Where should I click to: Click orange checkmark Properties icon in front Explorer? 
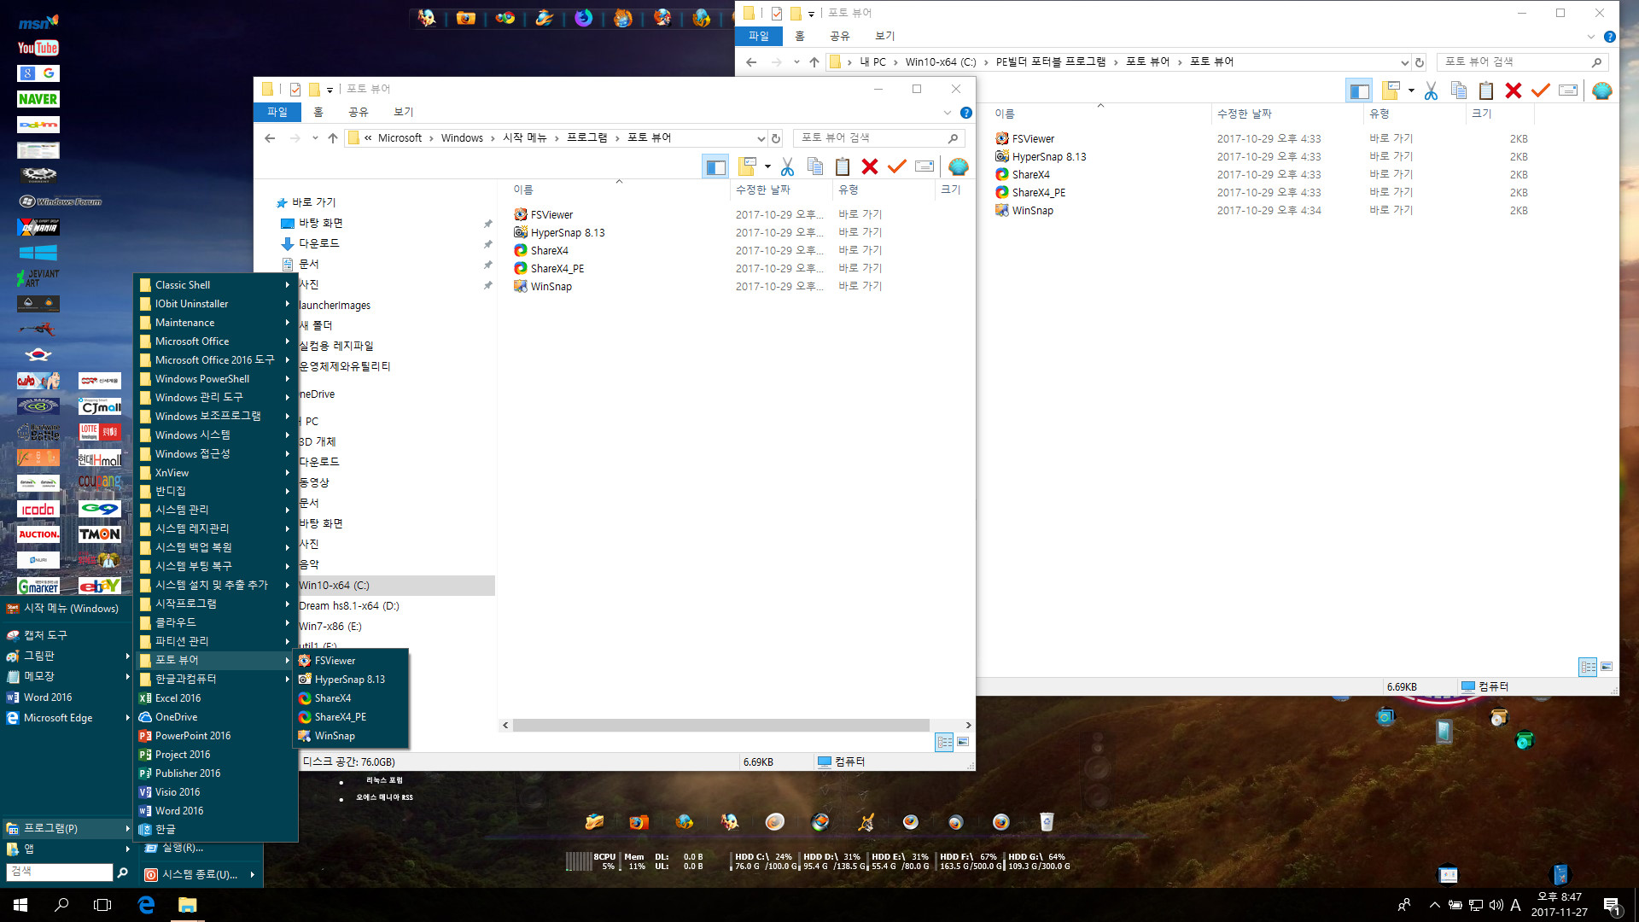897,166
